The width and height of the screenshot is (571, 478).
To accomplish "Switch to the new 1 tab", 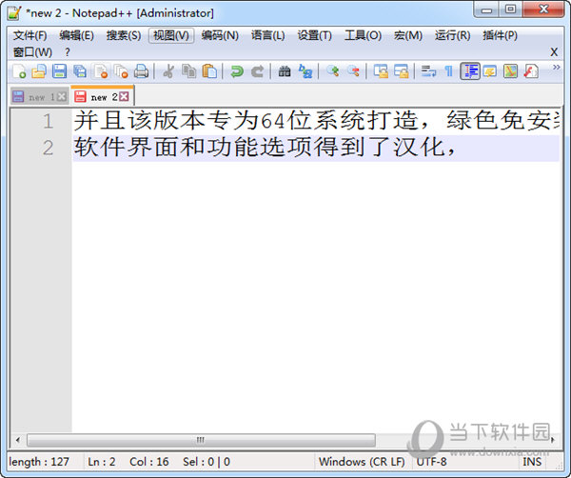I will (x=39, y=97).
